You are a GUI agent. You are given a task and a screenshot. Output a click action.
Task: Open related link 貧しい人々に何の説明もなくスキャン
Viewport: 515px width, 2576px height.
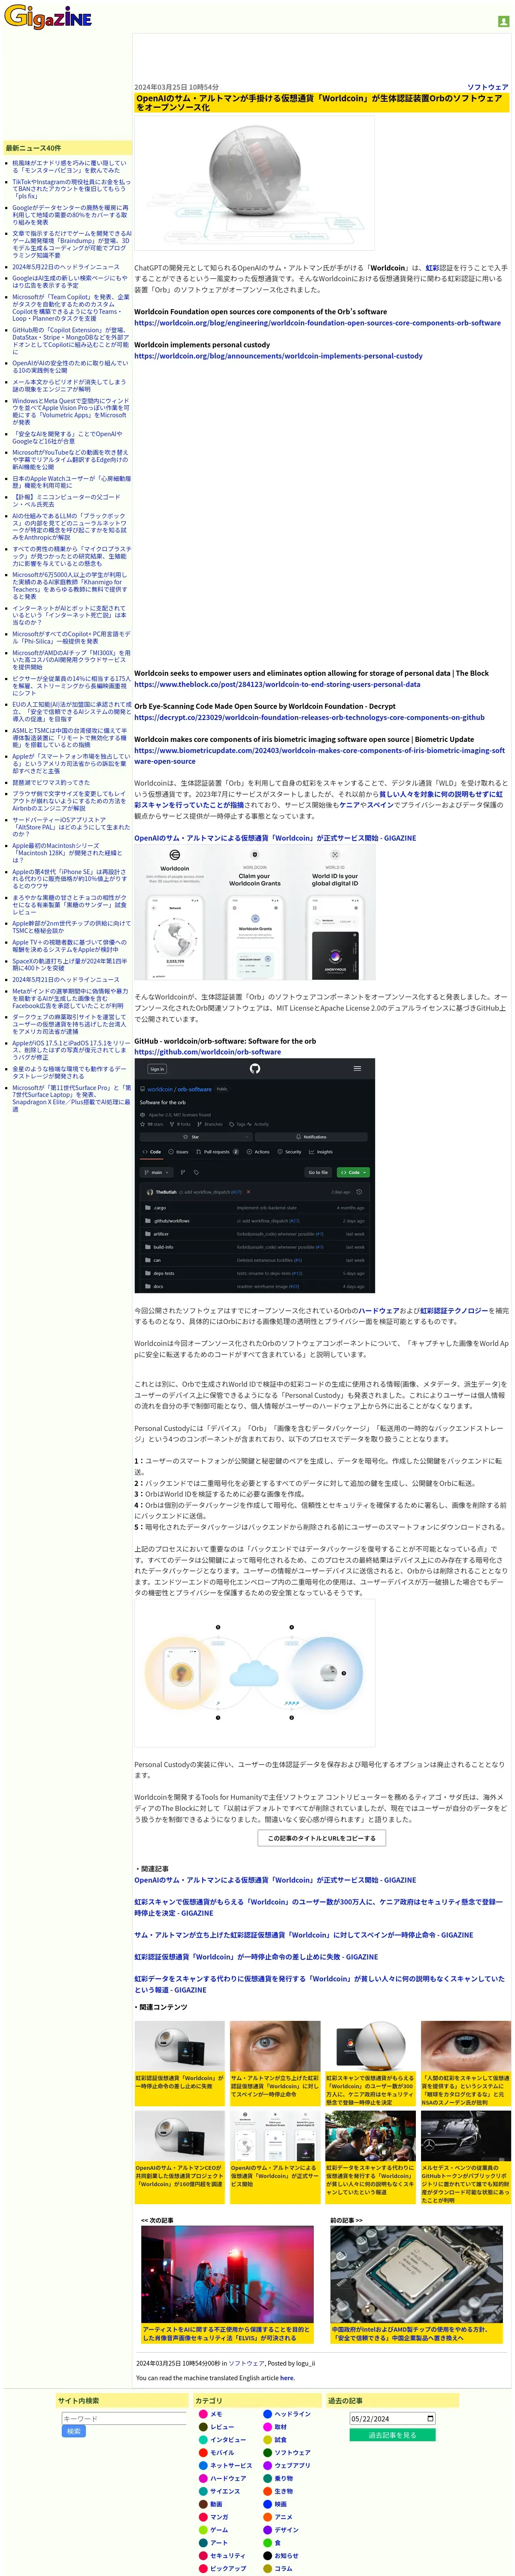pyautogui.click(x=319, y=1984)
